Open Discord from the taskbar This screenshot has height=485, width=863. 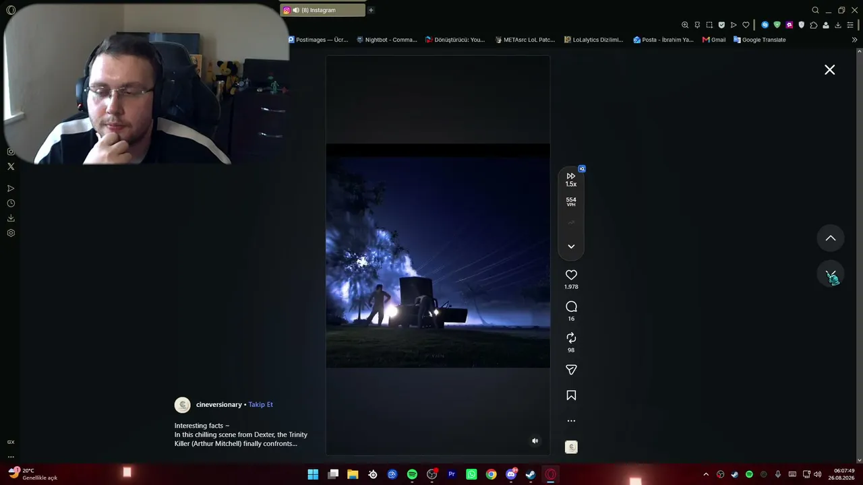coord(511,474)
